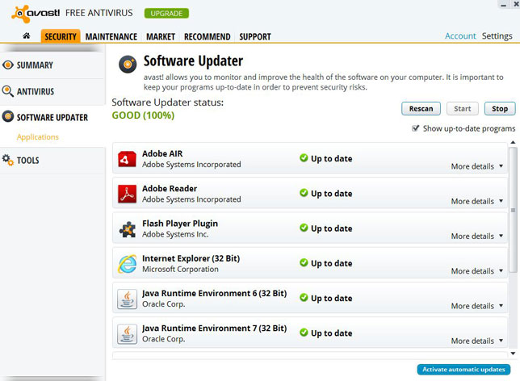Click the Stop button

pyautogui.click(x=500, y=108)
